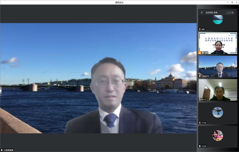Click main speaker name label at bottom-left
The image size is (239, 152).
(x=8, y=150)
